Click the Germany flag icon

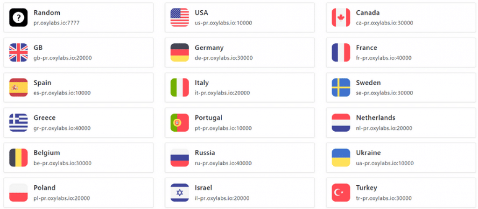(180, 53)
